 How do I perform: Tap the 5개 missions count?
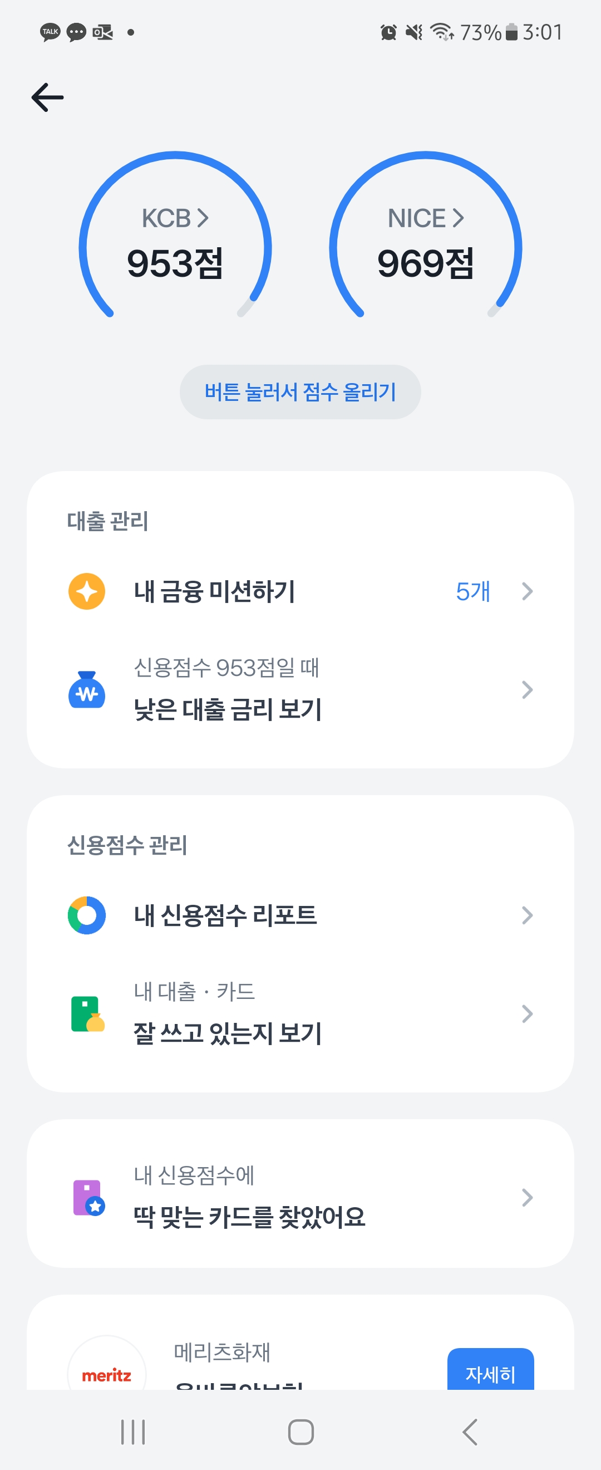click(x=472, y=591)
